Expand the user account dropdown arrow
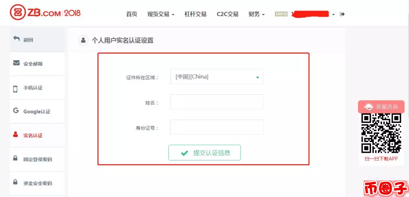 (333, 15)
